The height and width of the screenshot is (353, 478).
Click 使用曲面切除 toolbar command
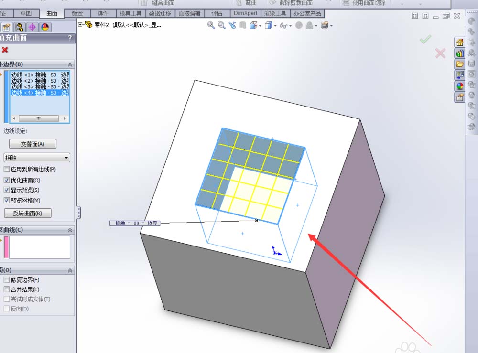(x=364, y=3)
